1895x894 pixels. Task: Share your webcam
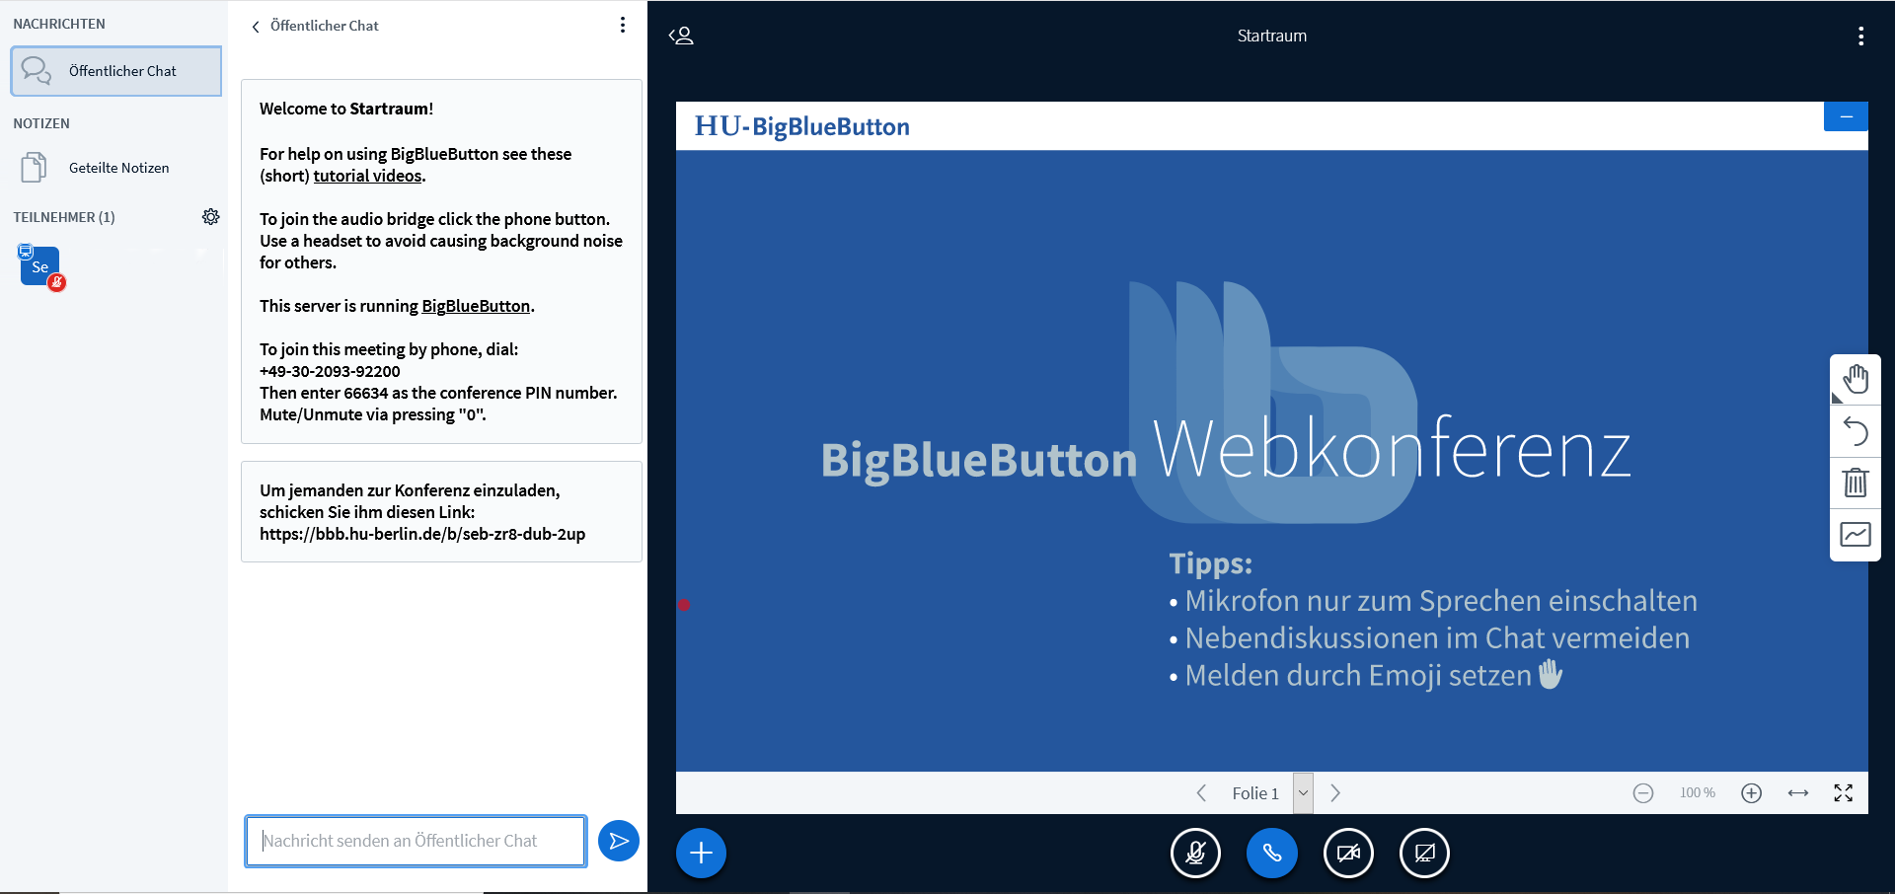(x=1348, y=854)
